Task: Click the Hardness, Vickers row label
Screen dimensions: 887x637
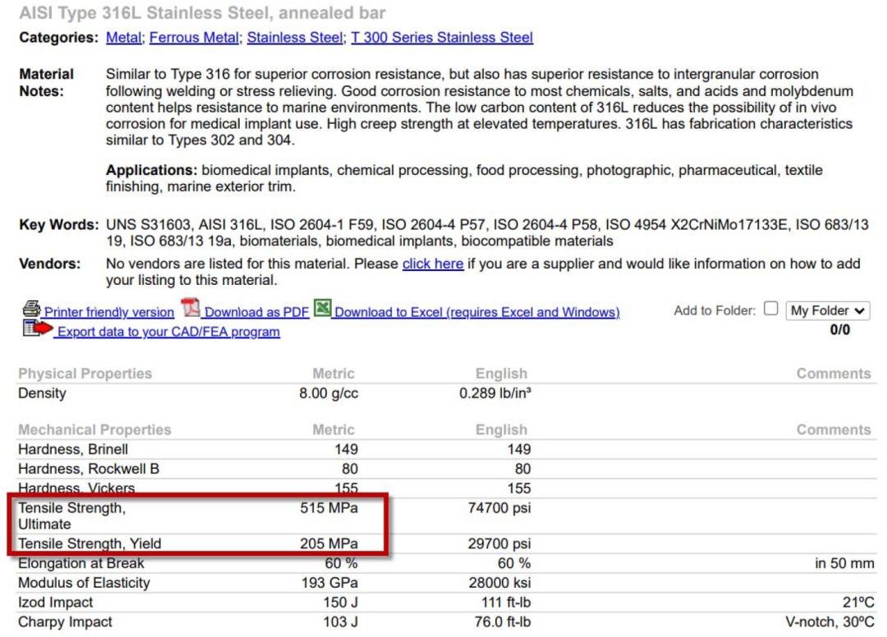Action: click(x=76, y=488)
